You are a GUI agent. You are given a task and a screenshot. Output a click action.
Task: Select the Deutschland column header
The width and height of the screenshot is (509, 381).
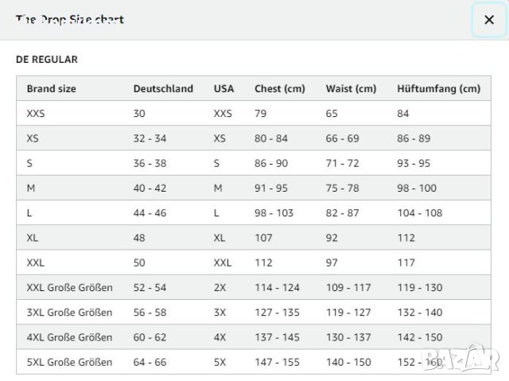163,89
